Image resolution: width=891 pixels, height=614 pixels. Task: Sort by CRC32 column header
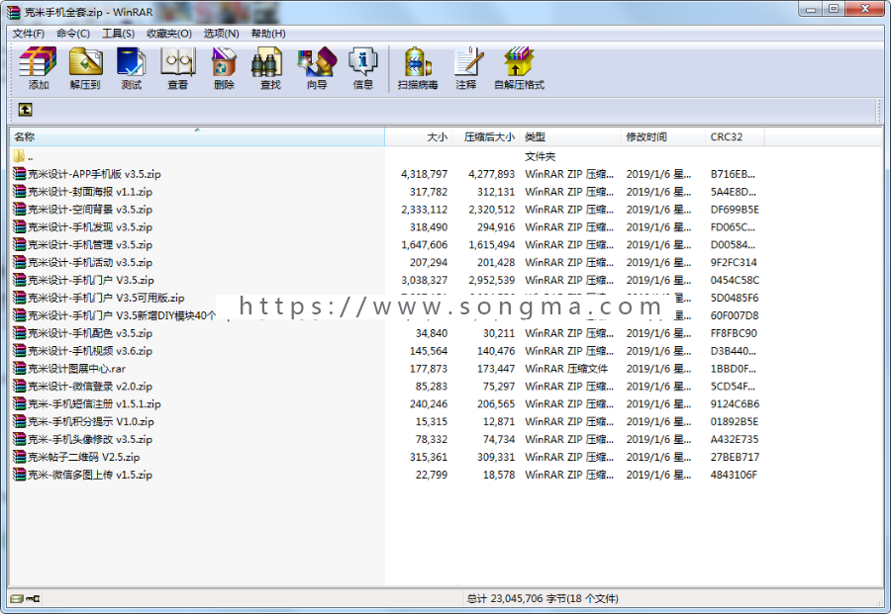coord(735,136)
